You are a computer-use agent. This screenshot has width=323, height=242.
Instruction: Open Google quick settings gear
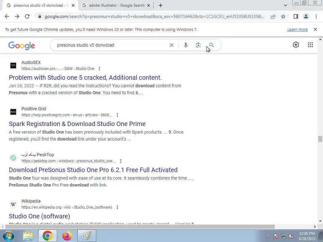(x=296, y=45)
